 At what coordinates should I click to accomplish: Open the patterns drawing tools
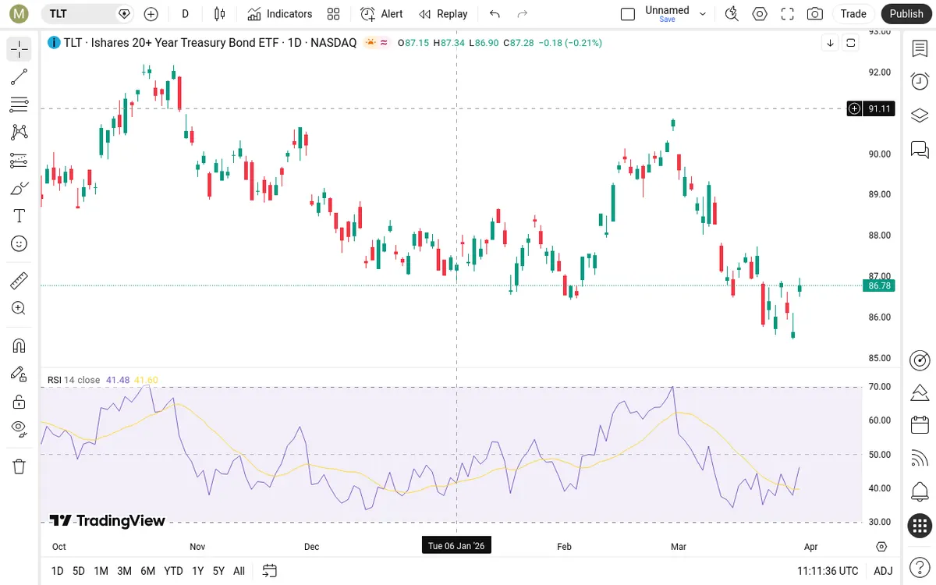coord(19,132)
